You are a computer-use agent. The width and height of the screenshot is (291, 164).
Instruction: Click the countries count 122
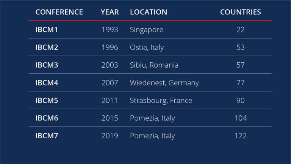coord(240,136)
